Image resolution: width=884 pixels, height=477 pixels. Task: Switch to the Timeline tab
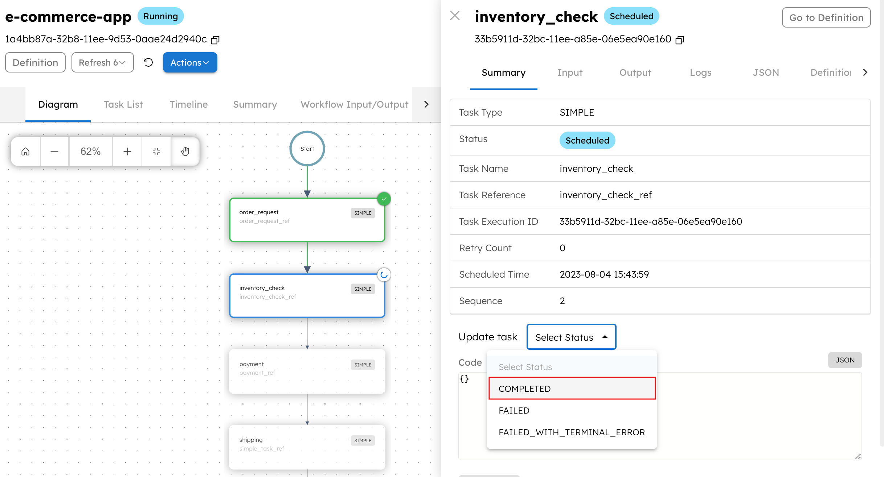coord(188,104)
